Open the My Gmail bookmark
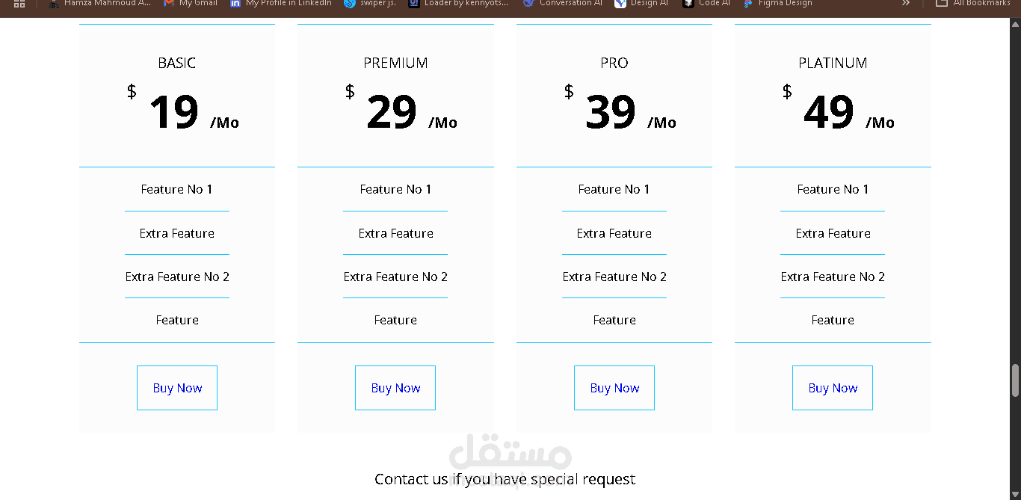The width and height of the screenshot is (1021, 500). point(191,4)
